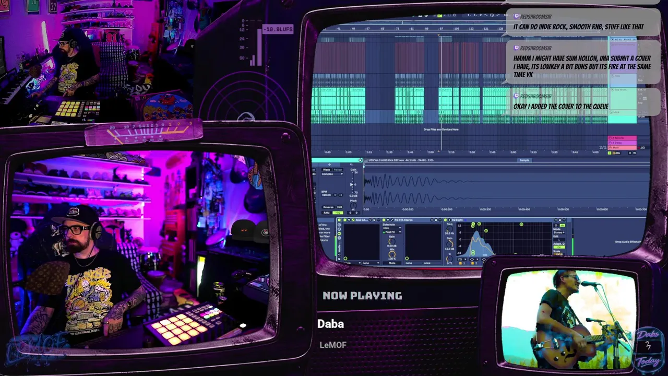Toggle EQ Eight band 1 activator
This screenshot has height=376, width=668.
(460, 263)
